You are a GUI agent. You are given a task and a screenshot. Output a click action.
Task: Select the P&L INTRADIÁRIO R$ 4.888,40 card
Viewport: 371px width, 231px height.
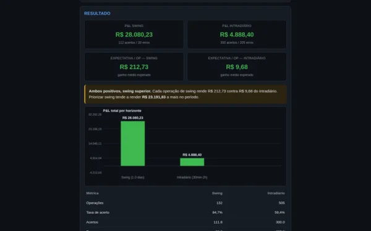click(x=237, y=34)
